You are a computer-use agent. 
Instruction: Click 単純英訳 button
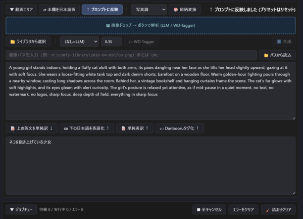click(135, 128)
